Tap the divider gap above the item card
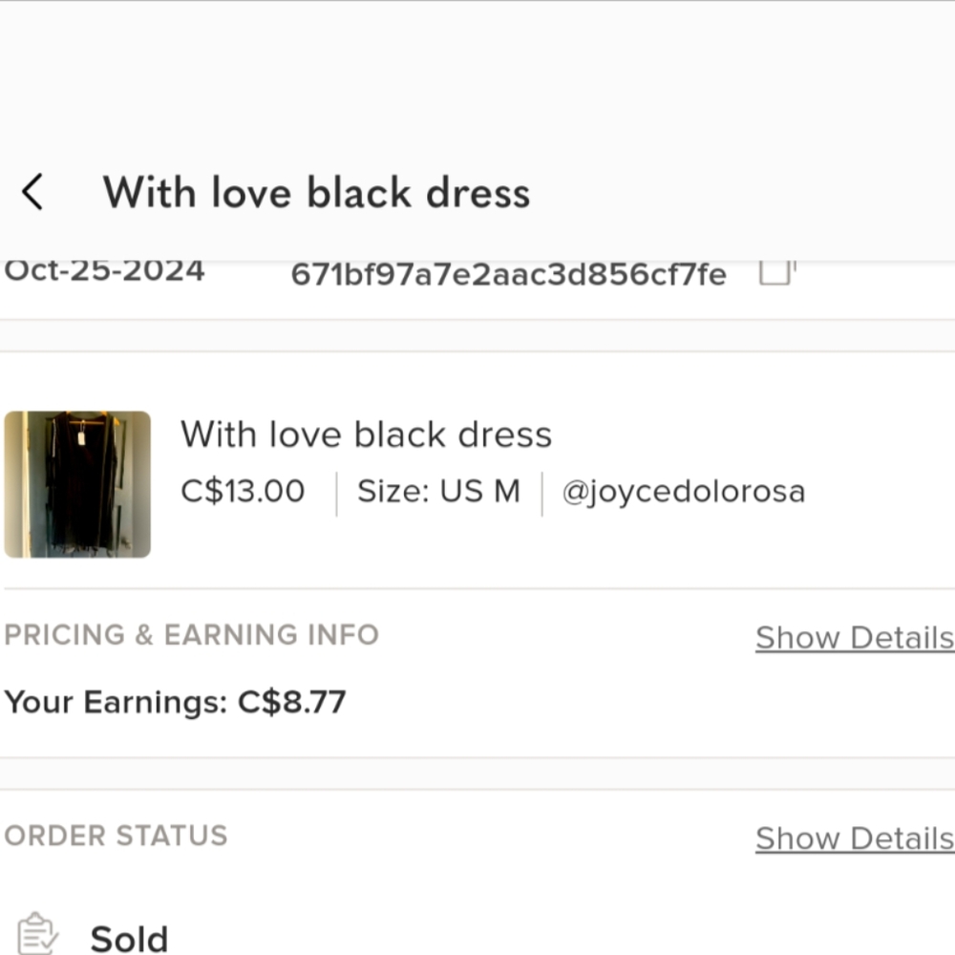The width and height of the screenshot is (955, 955). tap(477, 335)
